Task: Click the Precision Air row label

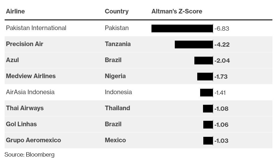Action: click(x=24, y=44)
